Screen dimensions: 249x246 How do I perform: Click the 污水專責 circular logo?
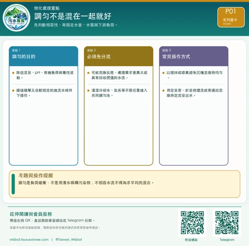tap(16, 18)
